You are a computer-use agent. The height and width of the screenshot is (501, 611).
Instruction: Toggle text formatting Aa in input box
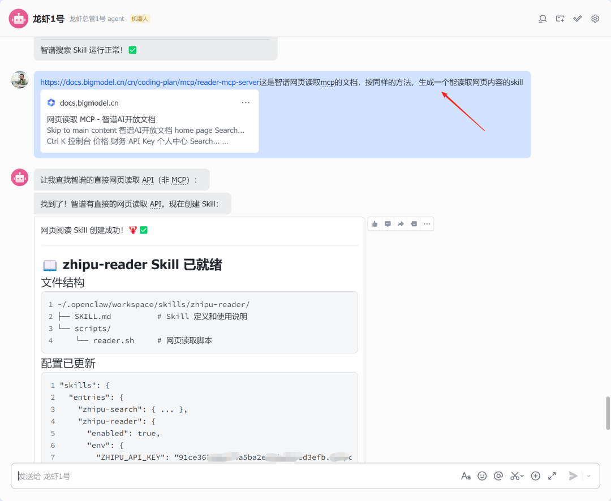click(x=466, y=476)
